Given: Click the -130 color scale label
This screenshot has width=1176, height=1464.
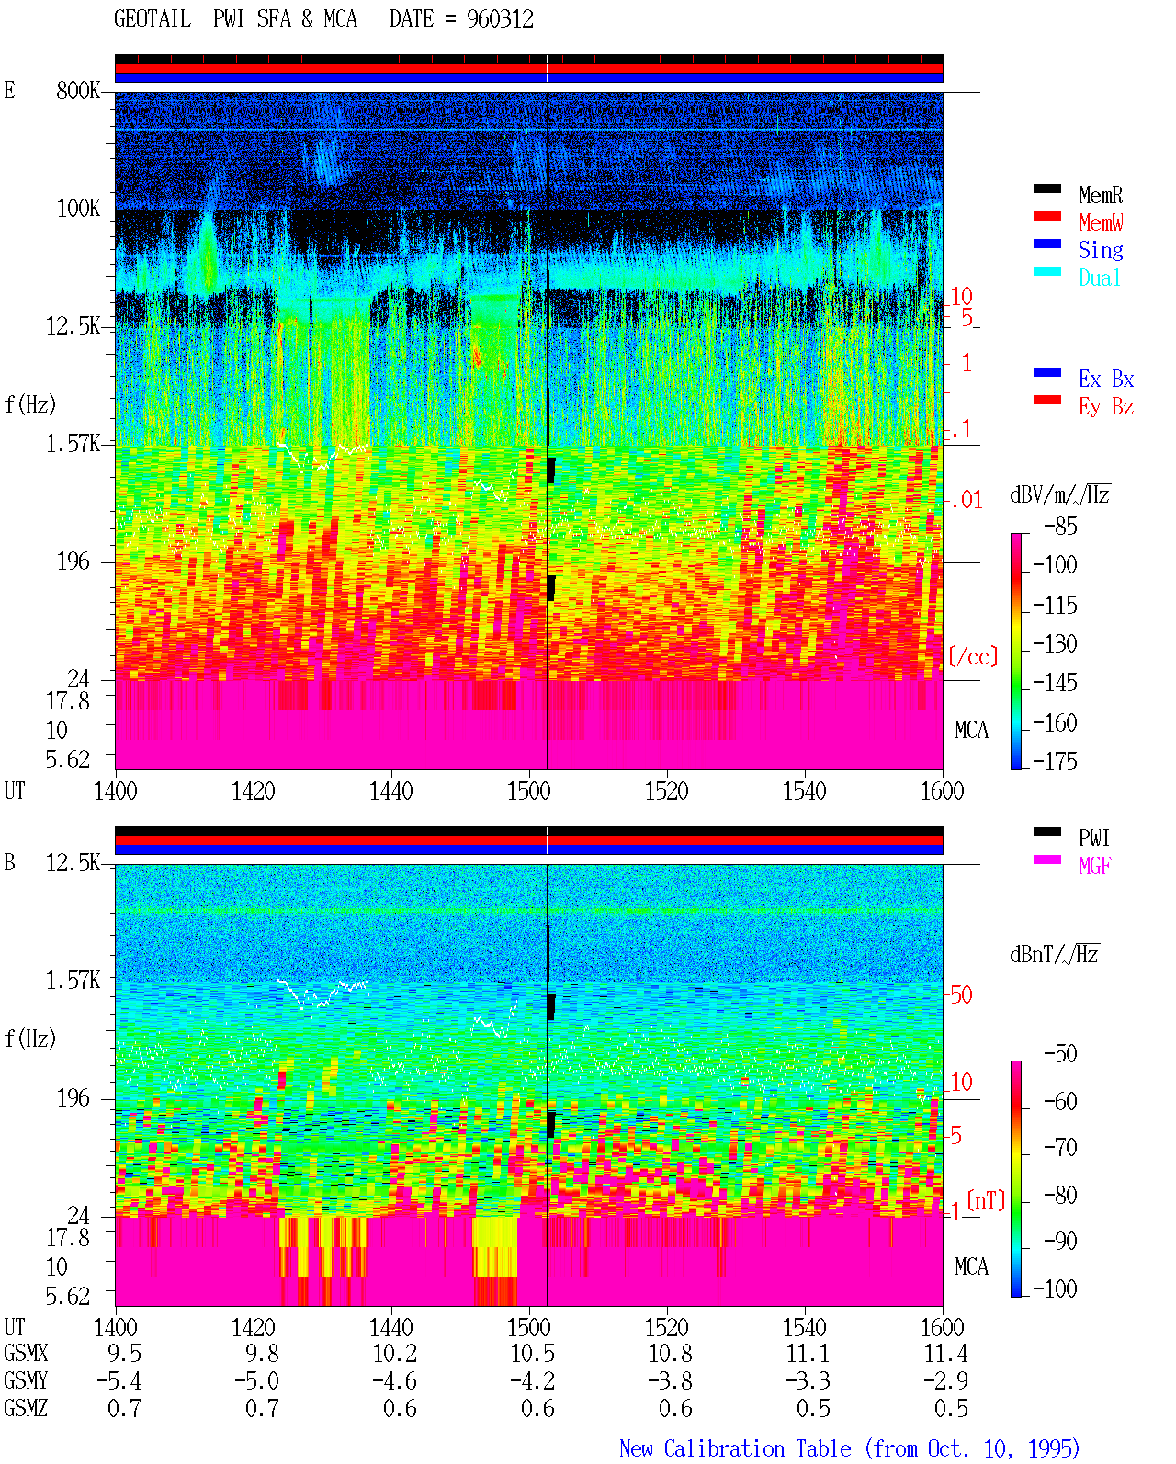Looking at the screenshot, I should click(1055, 644).
